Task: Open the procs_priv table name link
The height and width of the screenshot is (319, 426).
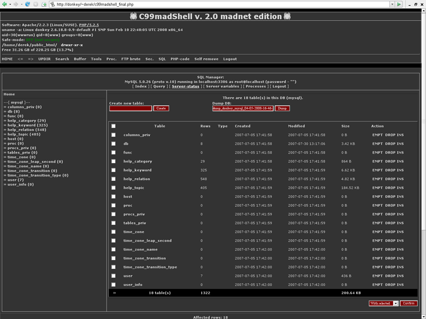Action: click(134, 214)
